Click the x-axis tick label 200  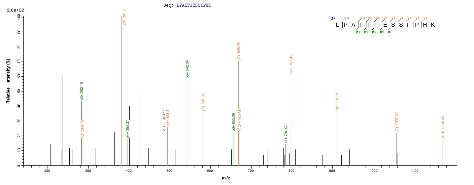pyautogui.click(x=47, y=171)
